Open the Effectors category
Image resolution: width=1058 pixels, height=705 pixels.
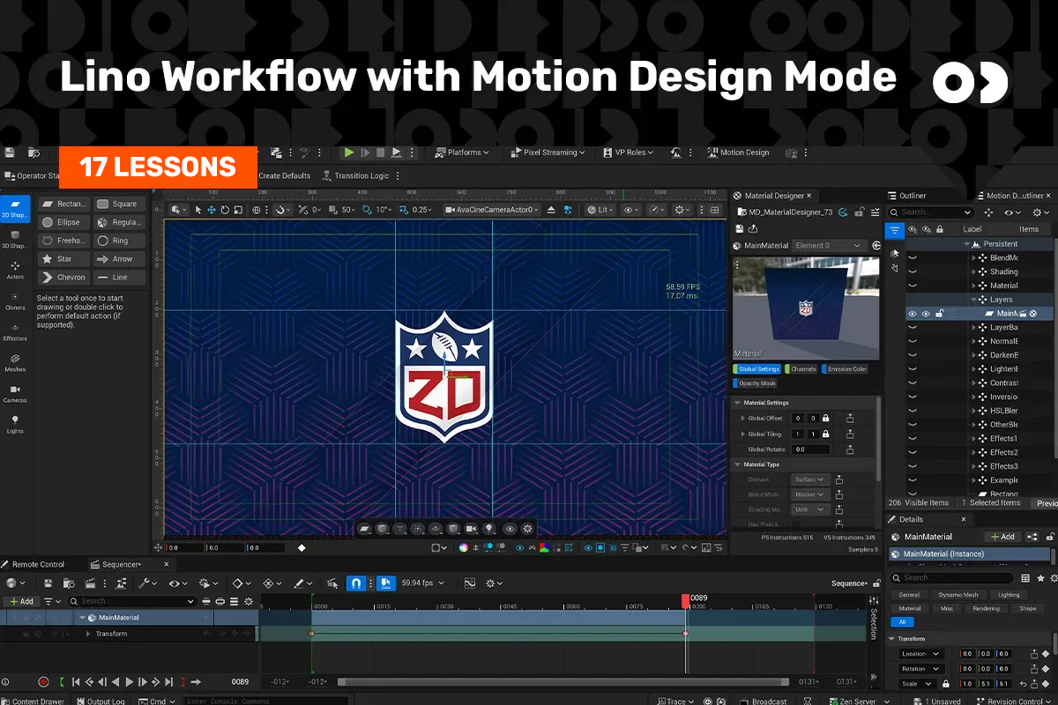pyautogui.click(x=15, y=331)
